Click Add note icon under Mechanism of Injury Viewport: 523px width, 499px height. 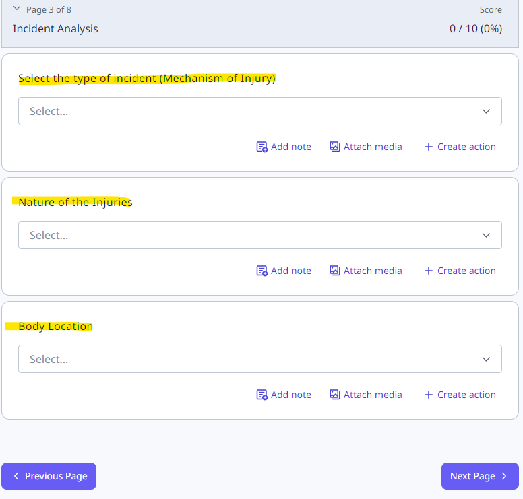tap(262, 147)
